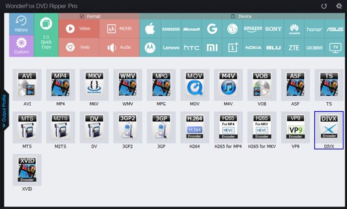Select the ASUS device category
This screenshot has height=209, width=347.
point(335,29)
